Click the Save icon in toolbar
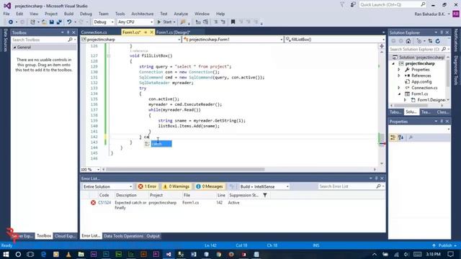This screenshot has width=461, height=259. point(52,22)
